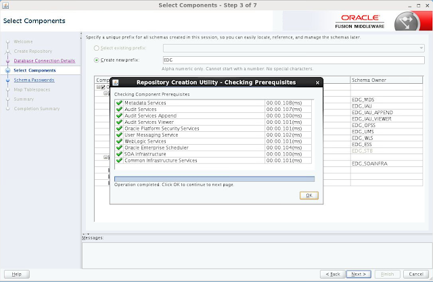Select the Select Components step in sidebar
This screenshot has width=433, height=282.
click(35, 70)
